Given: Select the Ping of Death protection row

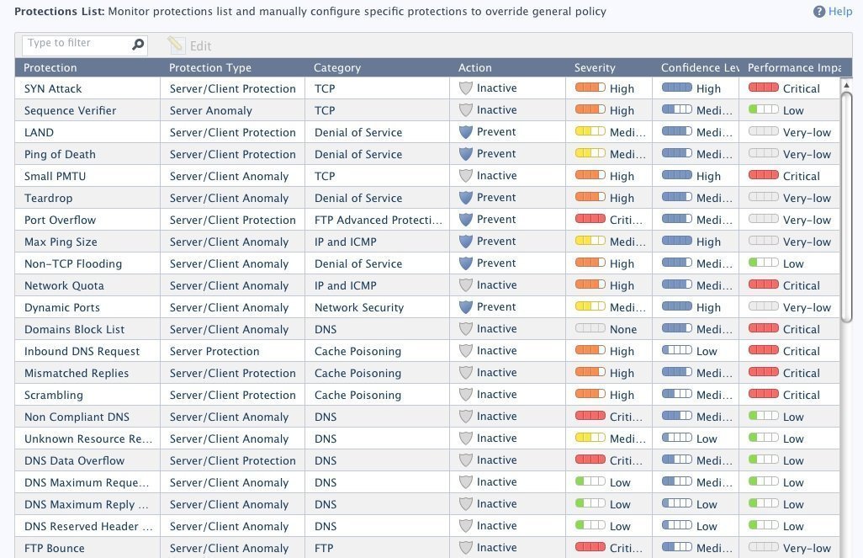Looking at the screenshot, I should click(x=60, y=154).
